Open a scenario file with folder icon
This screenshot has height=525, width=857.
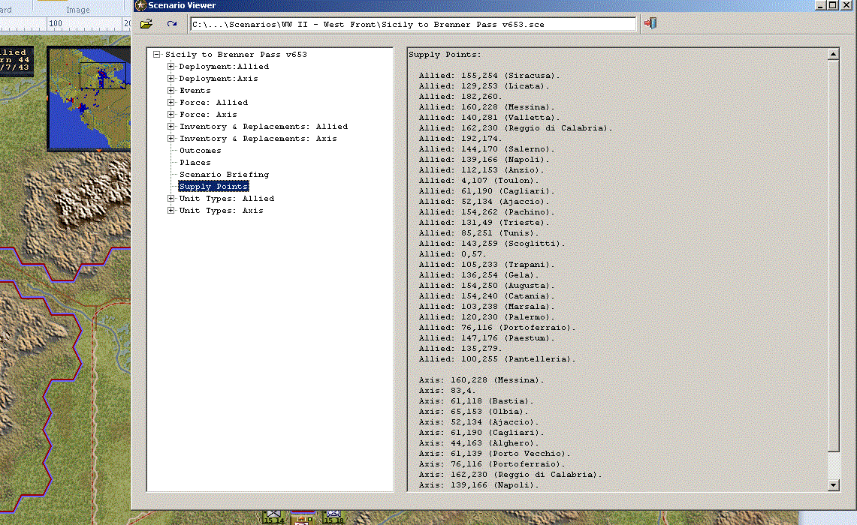point(146,24)
